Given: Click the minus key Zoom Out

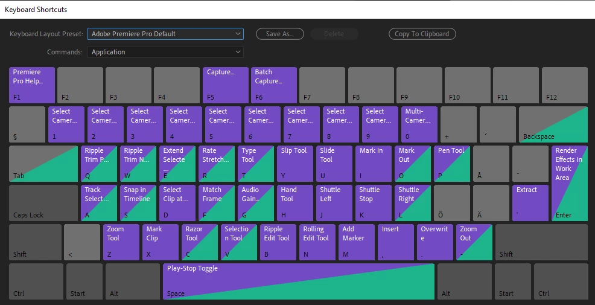Looking at the screenshot, I should click(474, 242).
